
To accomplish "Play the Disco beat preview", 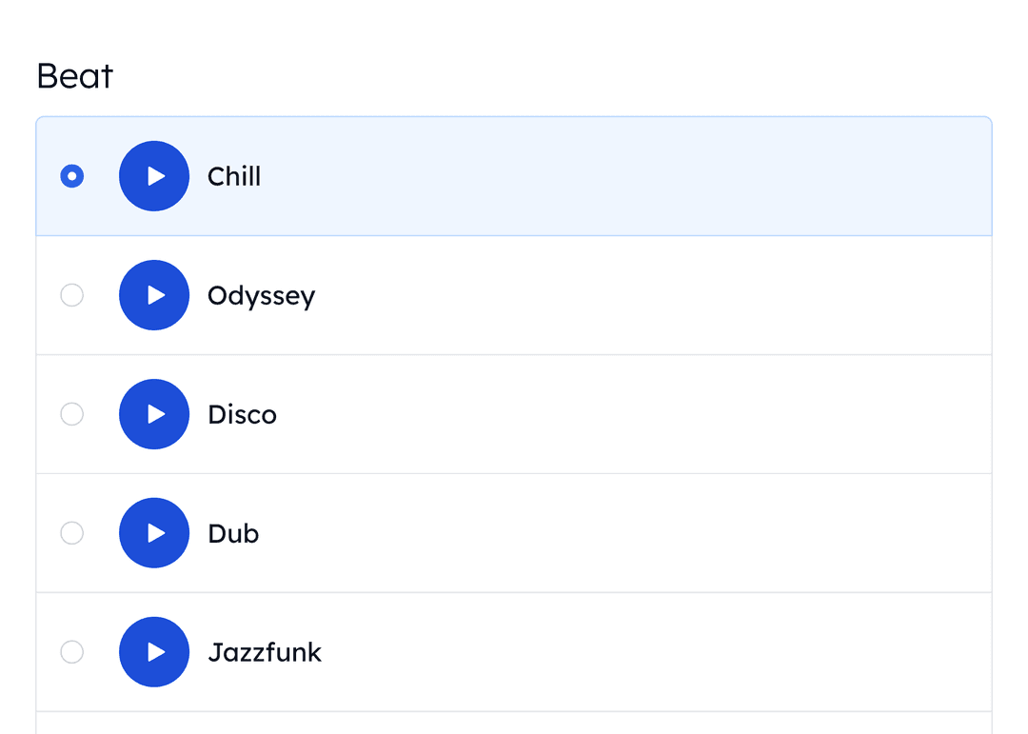I will (154, 414).
